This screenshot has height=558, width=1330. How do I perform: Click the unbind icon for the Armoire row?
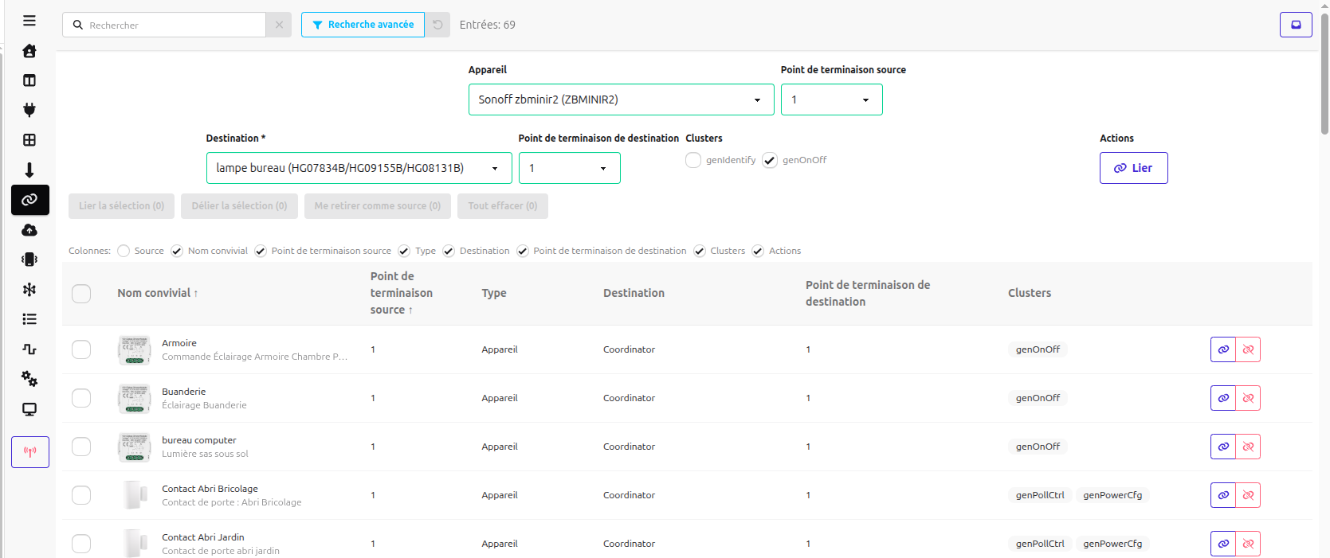[x=1248, y=349]
